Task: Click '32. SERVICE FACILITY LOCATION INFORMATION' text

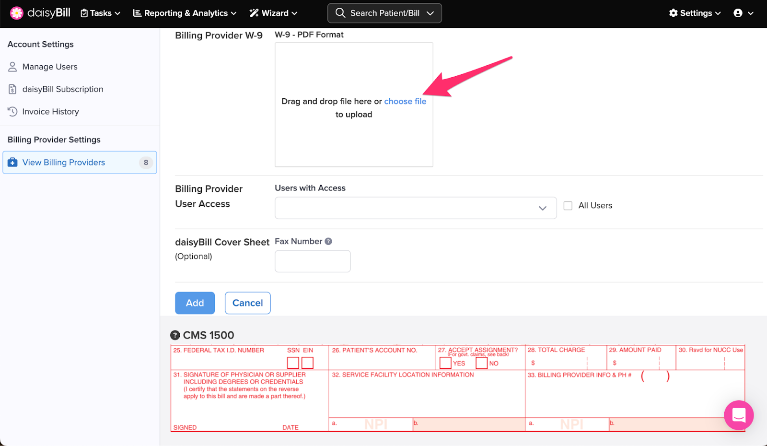Action: click(x=403, y=375)
